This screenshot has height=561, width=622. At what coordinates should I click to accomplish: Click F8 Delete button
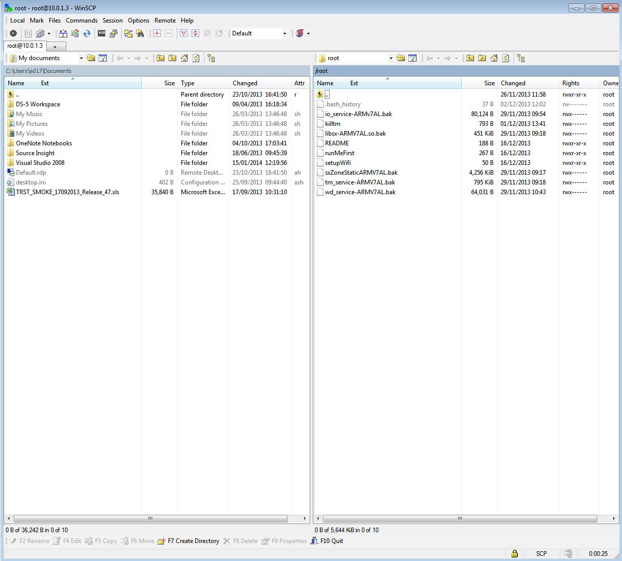pos(240,541)
